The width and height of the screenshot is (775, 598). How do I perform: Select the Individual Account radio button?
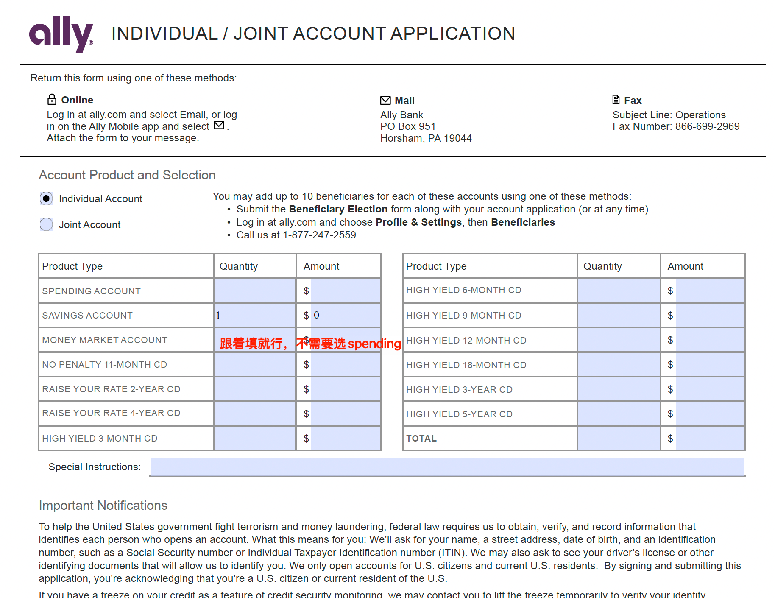tap(46, 198)
